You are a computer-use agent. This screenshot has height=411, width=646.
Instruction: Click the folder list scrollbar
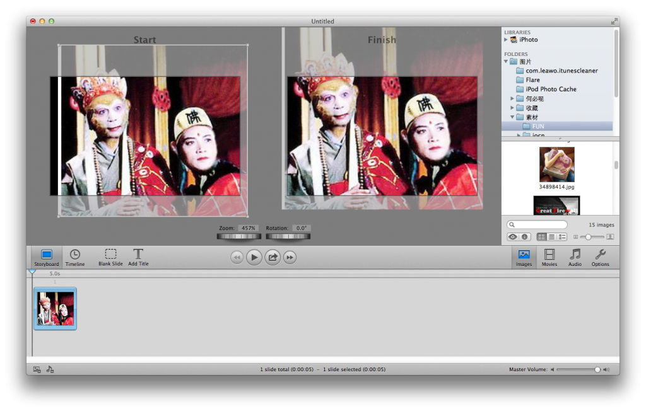(x=616, y=64)
